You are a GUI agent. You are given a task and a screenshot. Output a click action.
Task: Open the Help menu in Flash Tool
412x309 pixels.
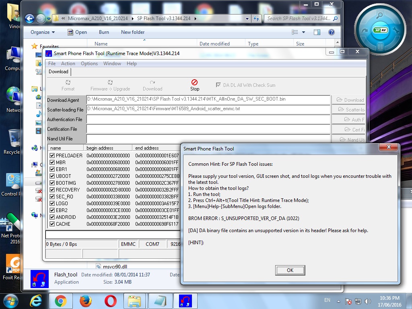(132, 63)
